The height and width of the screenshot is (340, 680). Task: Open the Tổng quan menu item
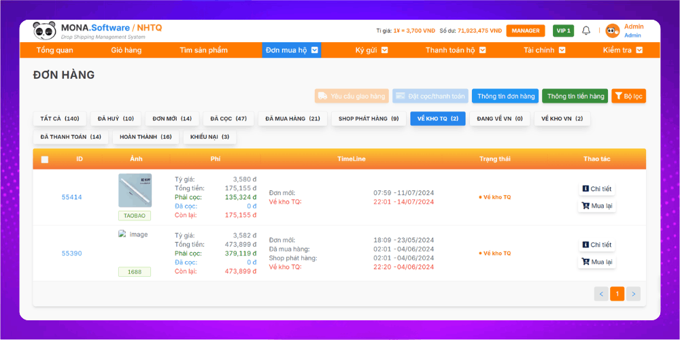[54, 50]
